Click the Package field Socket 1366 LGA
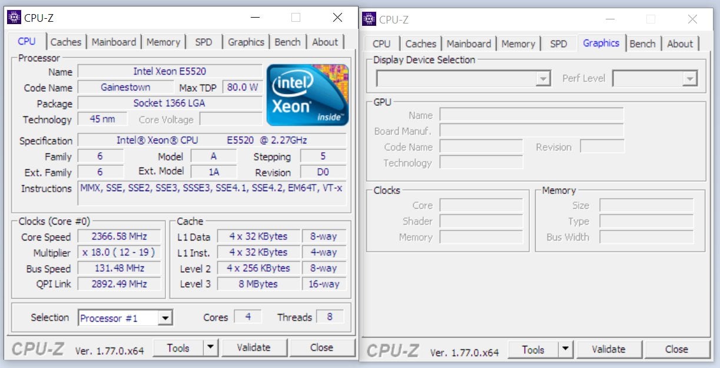This screenshot has width=720, height=368. 170,103
